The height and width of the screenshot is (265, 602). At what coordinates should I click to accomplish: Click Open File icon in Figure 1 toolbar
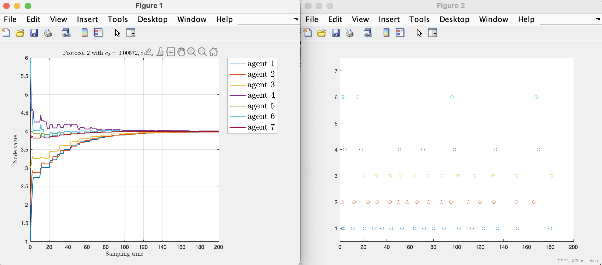click(x=20, y=33)
